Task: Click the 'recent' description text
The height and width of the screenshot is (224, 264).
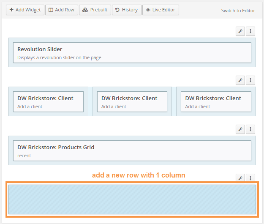Action: tap(24, 156)
